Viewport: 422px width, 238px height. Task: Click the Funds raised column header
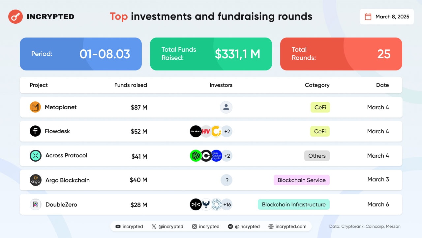click(131, 85)
